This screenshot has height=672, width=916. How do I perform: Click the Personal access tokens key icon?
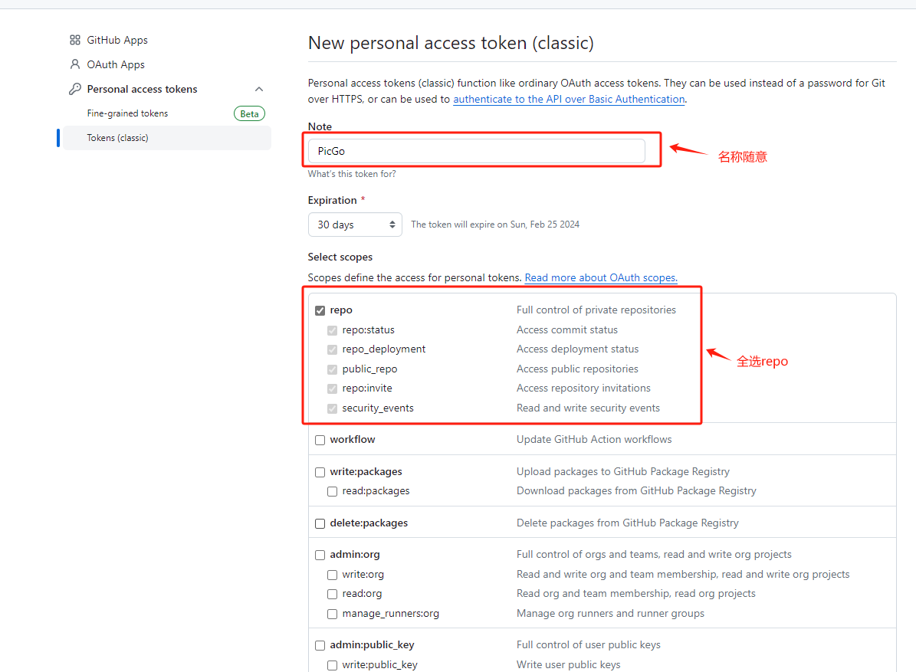point(74,89)
